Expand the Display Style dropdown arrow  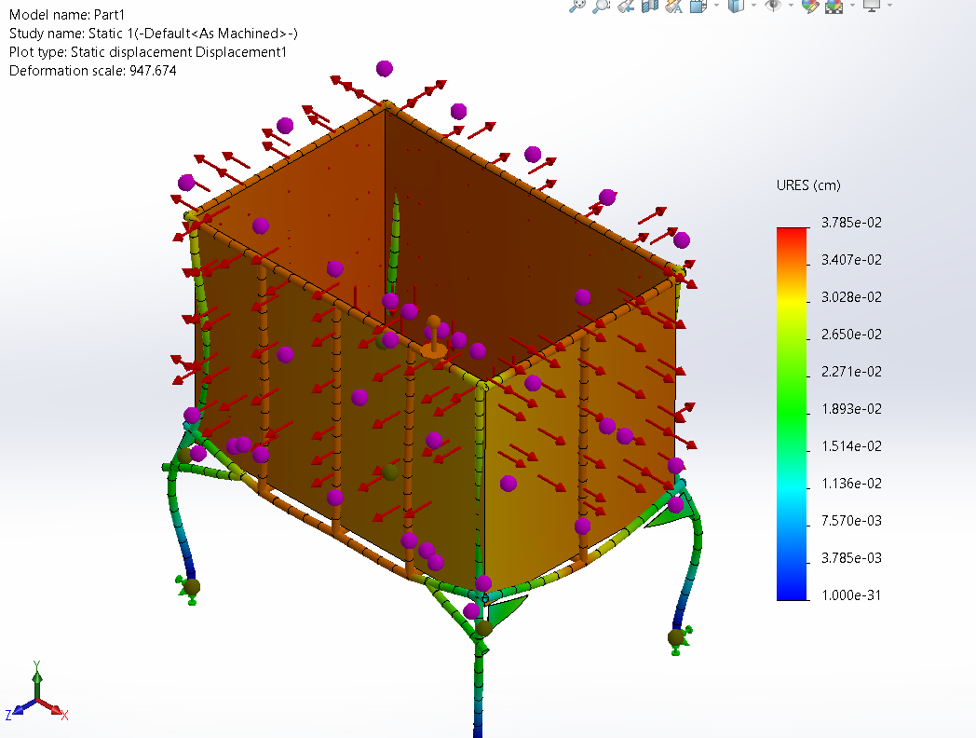pyautogui.click(x=753, y=5)
